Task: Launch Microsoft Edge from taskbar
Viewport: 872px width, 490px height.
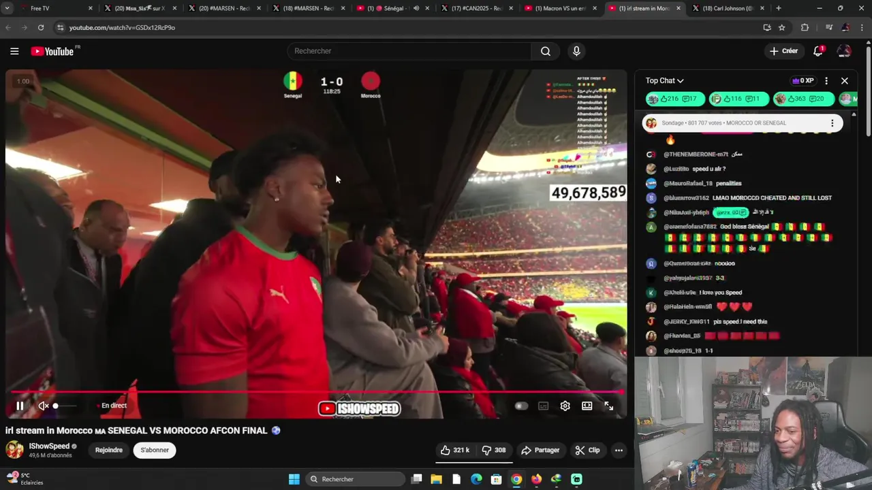Action: 476,479
